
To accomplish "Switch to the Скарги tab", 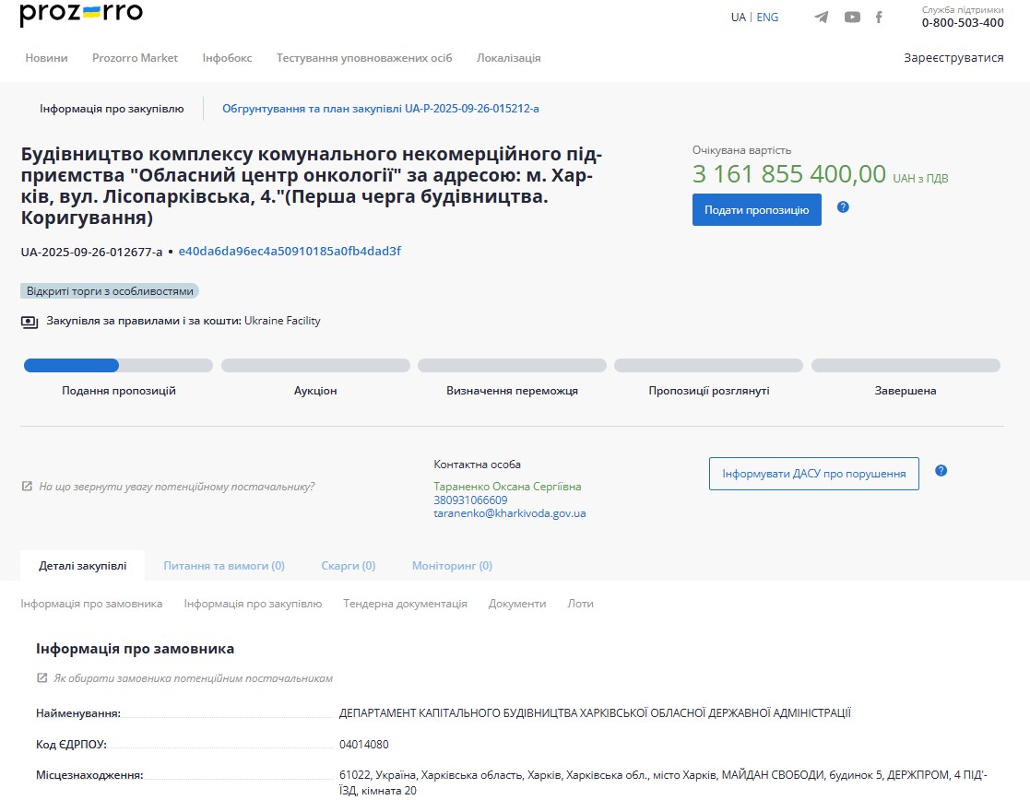I will point(348,566).
